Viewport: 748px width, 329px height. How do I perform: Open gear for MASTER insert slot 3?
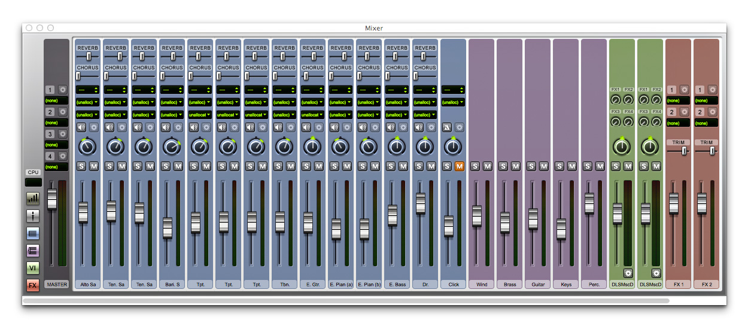coord(63,134)
